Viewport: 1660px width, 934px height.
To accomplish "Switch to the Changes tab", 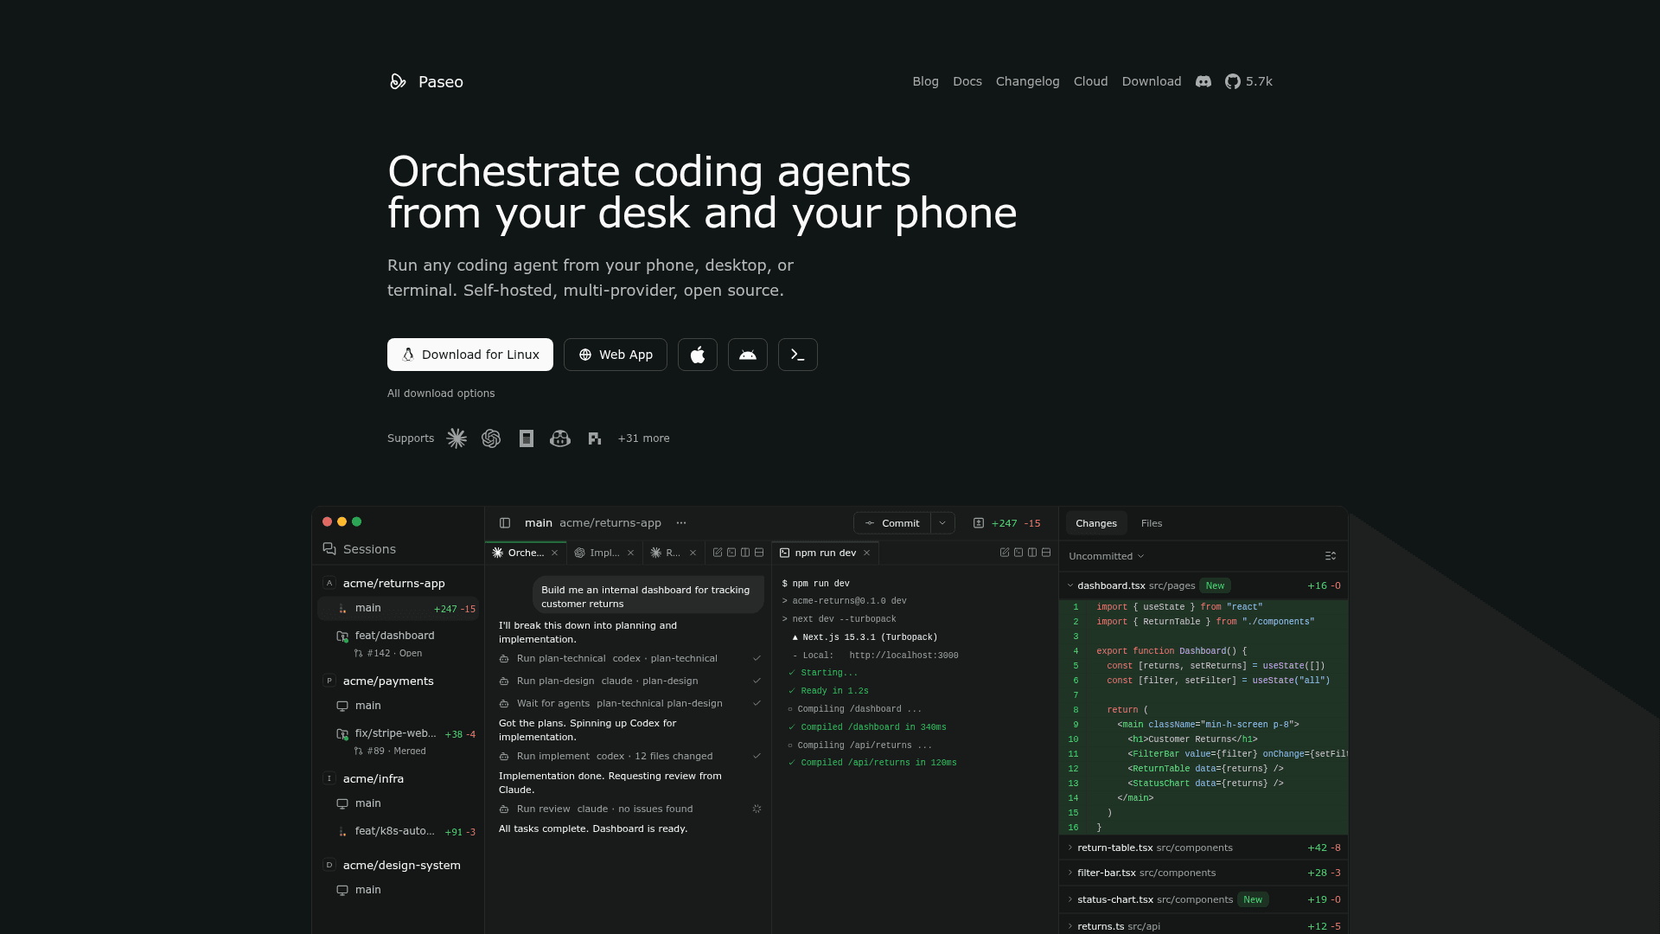I will coord(1096,523).
